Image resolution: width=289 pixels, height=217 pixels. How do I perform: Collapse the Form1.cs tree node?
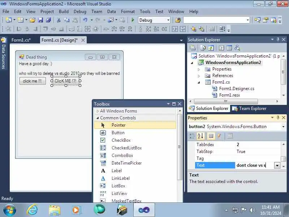(x=199, y=82)
